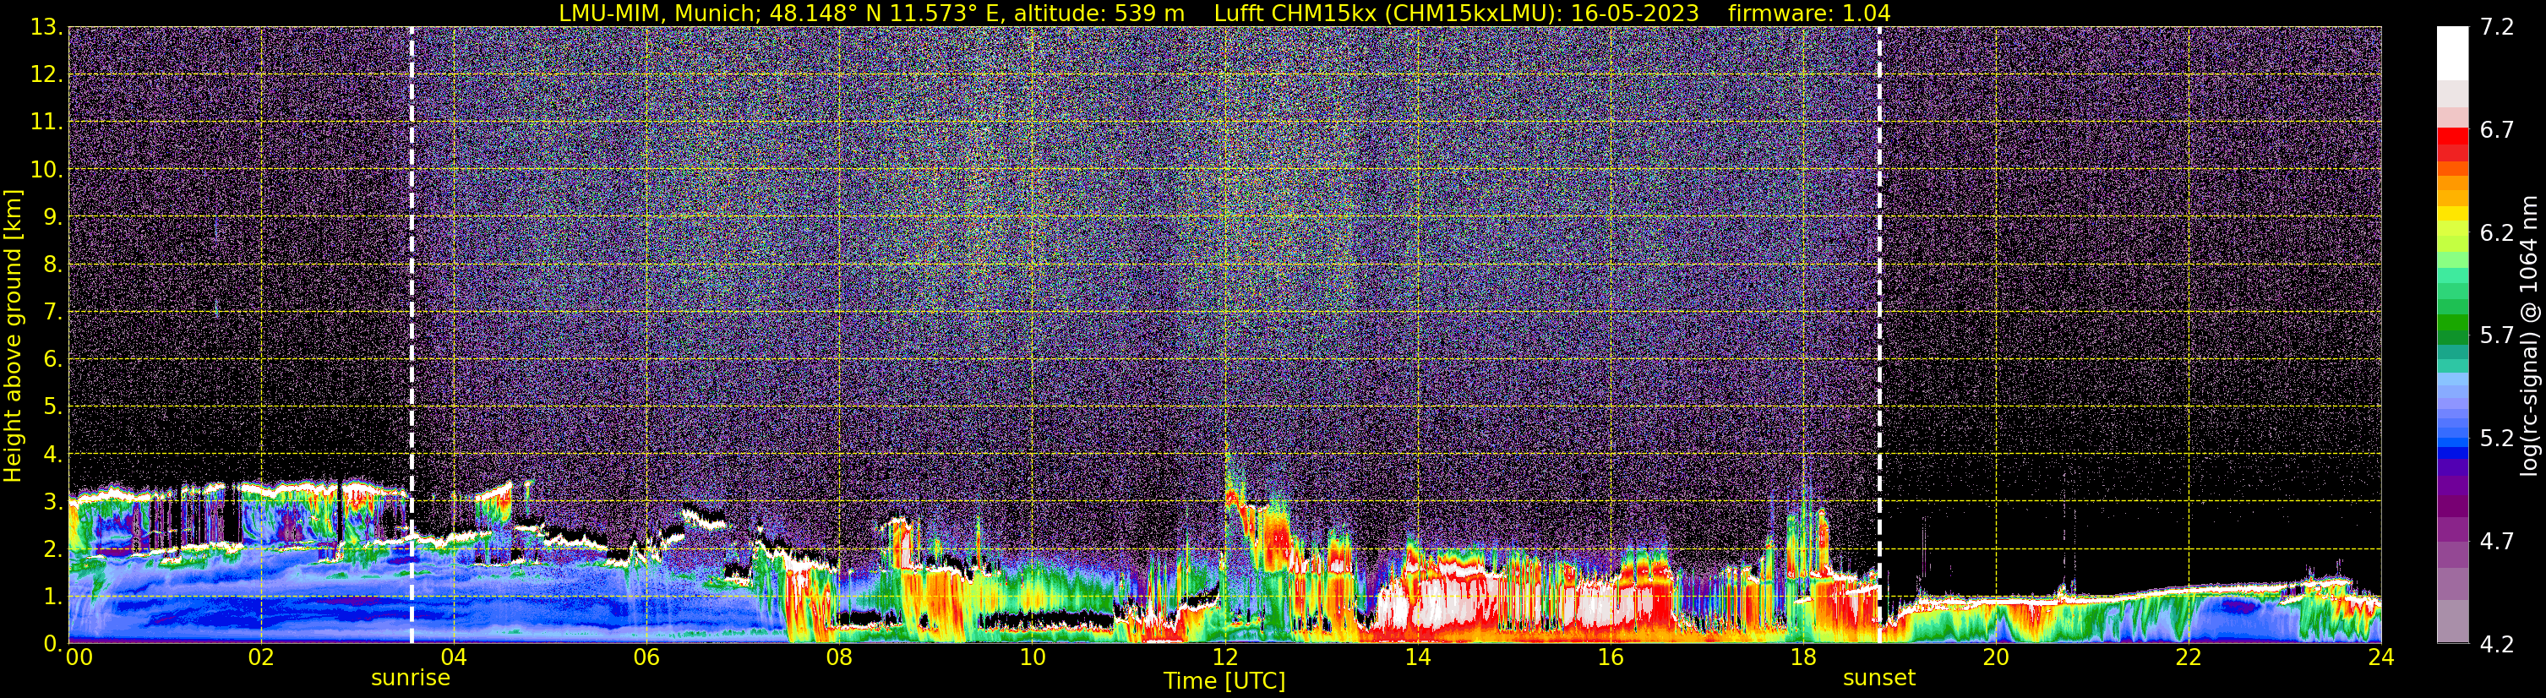The width and height of the screenshot is (2546, 698).
Task: Click the yellow segment of the colorbar
Action: [2452, 214]
